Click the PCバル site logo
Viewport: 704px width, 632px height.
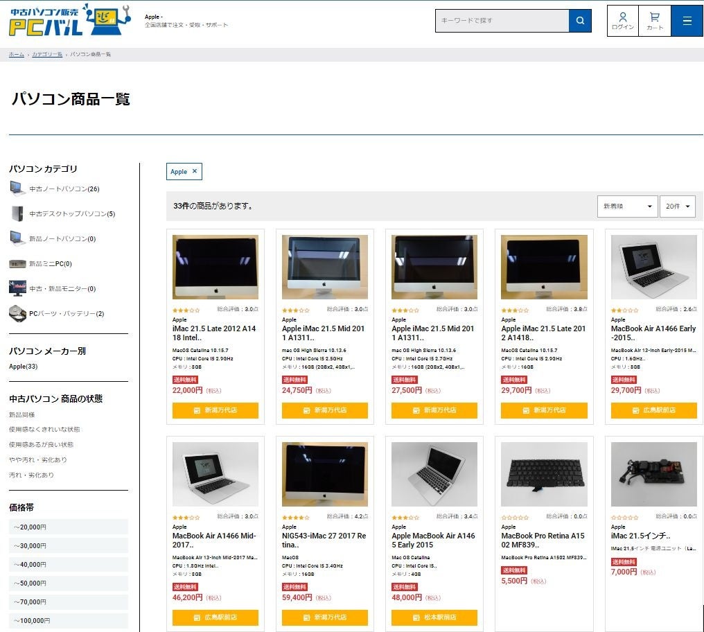click(70, 20)
